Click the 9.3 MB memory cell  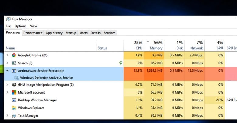click(x=154, y=55)
